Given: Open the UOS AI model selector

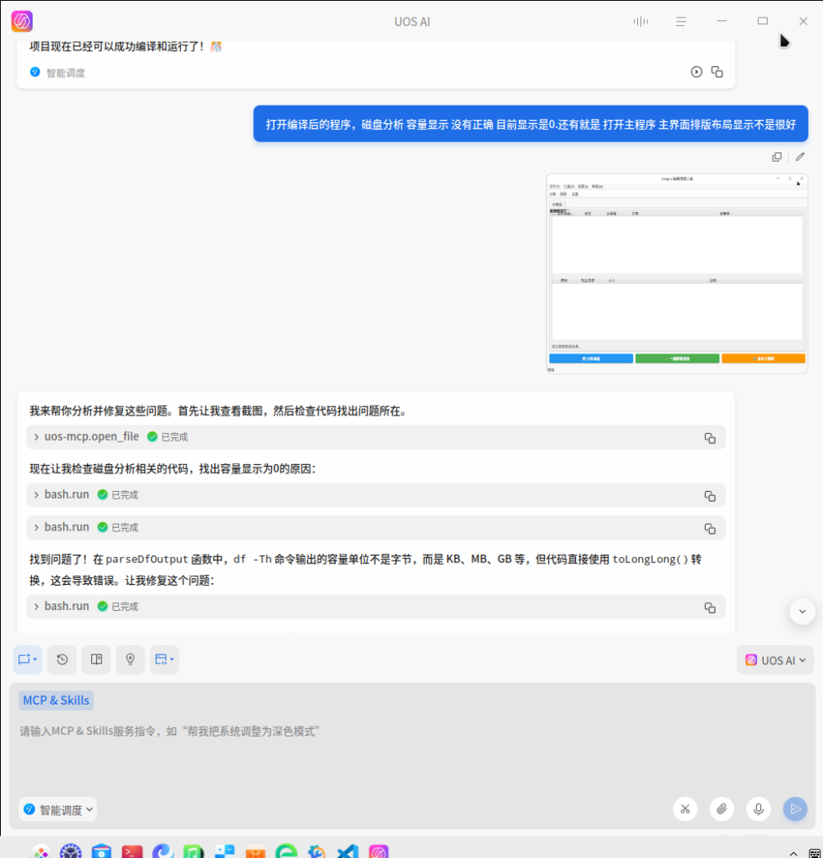Looking at the screenshot, I should [775, 660].
